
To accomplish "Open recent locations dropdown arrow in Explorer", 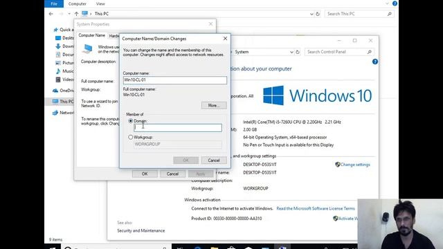I will 69,14.
